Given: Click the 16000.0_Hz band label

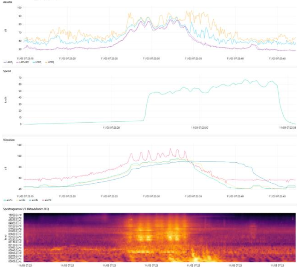Looking at the screenshot, I should (x=15, y=215).
